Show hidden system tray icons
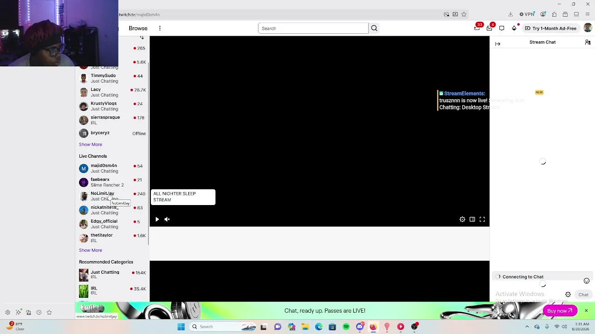595x334 pixels. click(x=527, y=327)
